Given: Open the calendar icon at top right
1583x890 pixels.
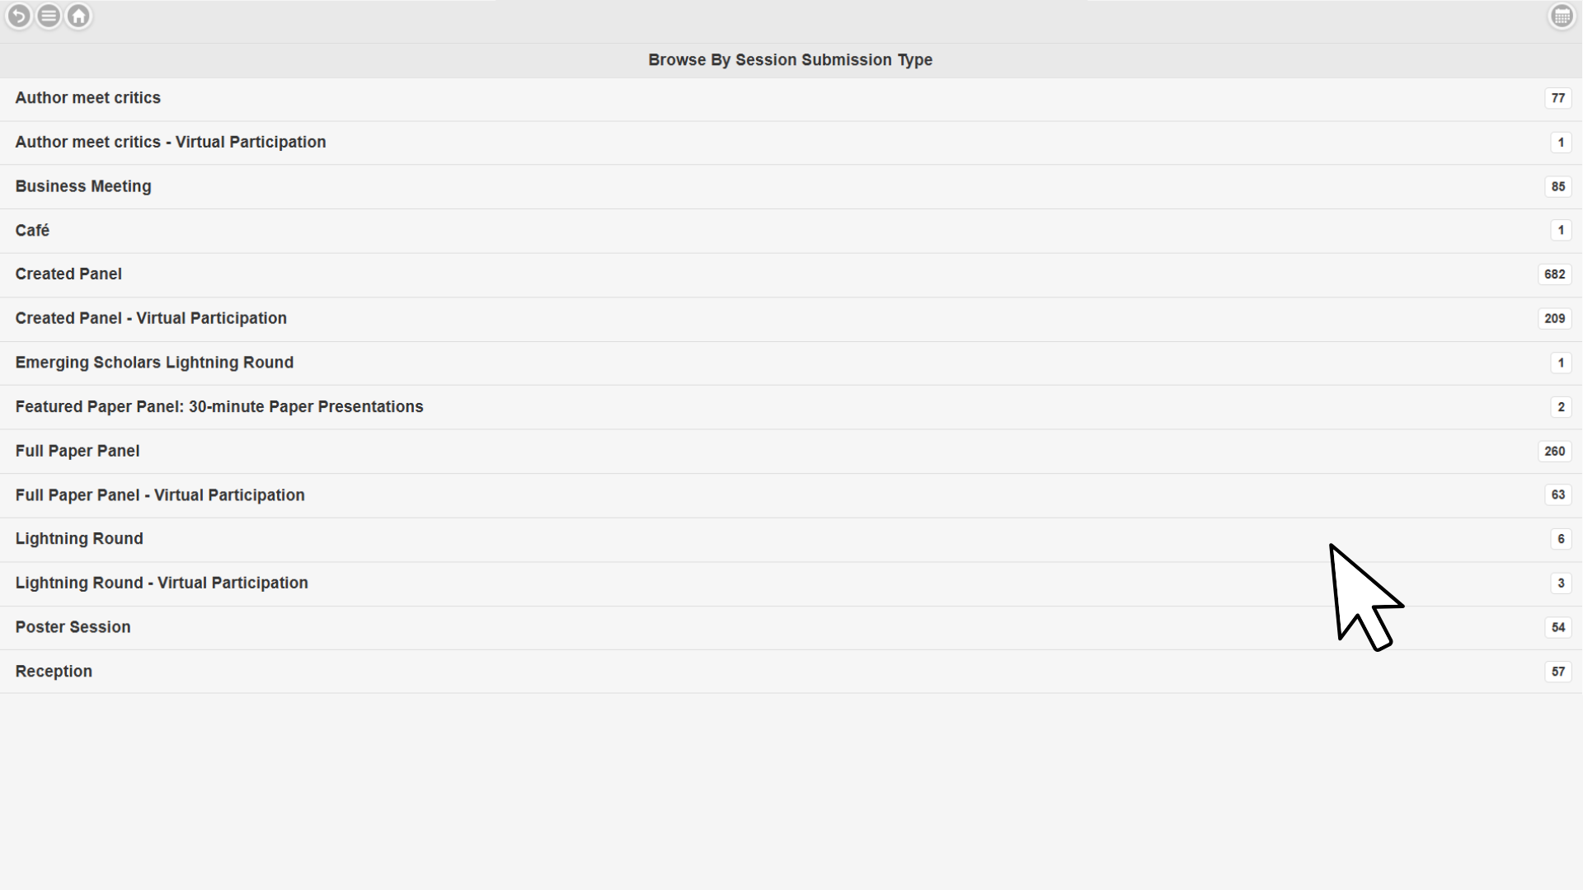Looking at the screenshot, I should point(1562,16).
